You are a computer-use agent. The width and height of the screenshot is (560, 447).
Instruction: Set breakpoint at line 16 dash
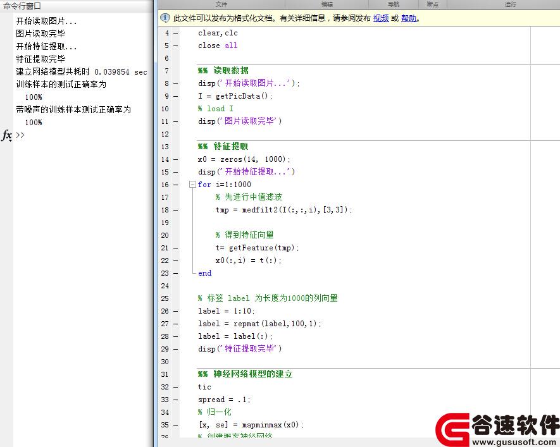[x=175, y=185]
